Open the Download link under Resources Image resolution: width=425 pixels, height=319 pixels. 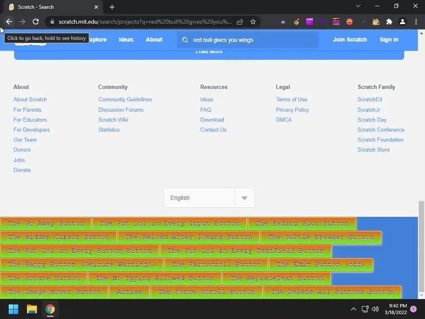click(x=212, y=120)
